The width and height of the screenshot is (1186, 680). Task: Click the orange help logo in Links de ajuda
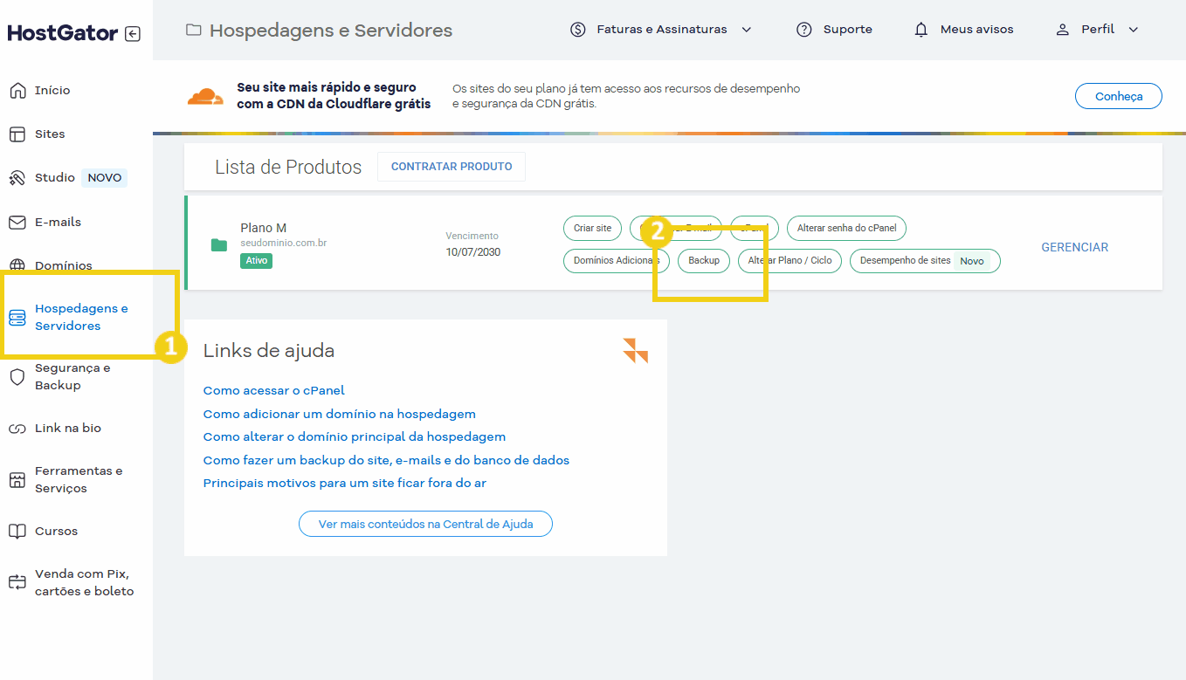[636, 350]
